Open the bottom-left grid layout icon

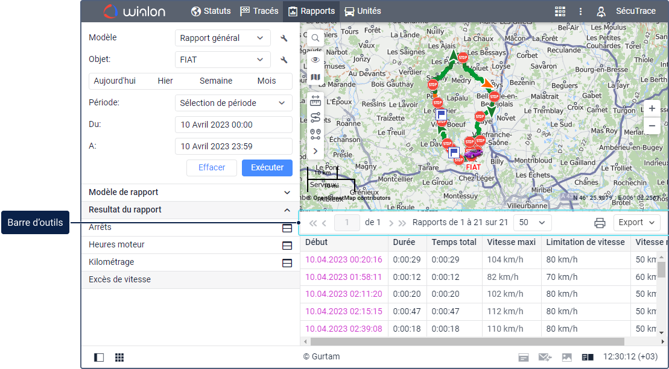[119, 357]
